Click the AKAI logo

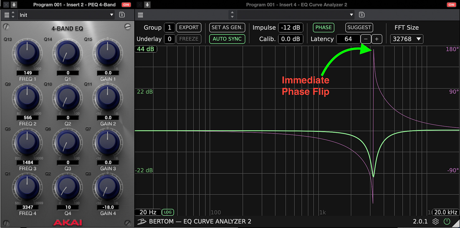click(x=68, y=222)
